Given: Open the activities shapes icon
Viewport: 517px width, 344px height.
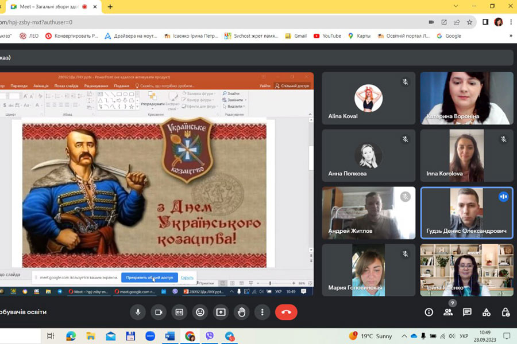Looking at the screenshot, I should pyautogui.click(x=487, y=312).
